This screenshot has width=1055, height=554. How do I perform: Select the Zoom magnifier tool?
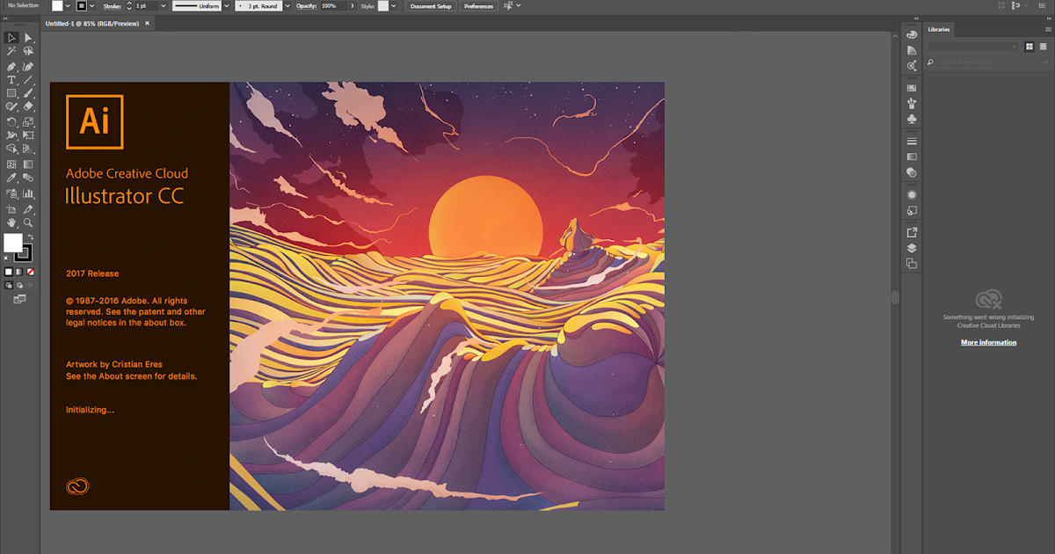pos(28,222)
